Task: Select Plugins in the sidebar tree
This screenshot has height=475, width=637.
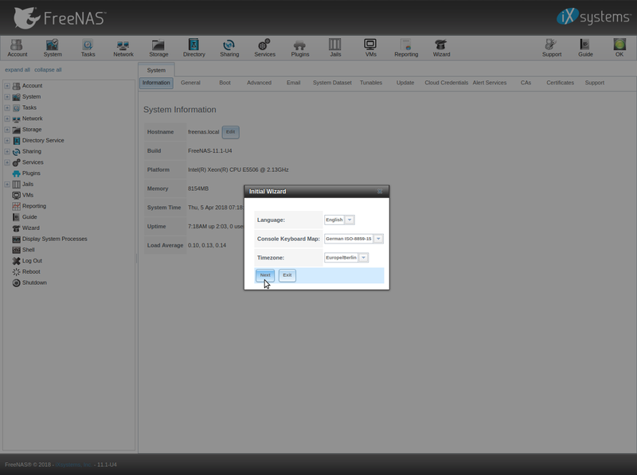Action: (26, 173)
